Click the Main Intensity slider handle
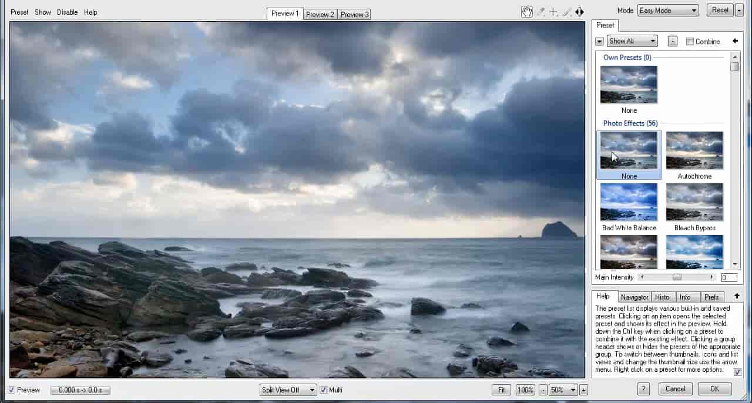This screenshot has height=403, width=752. (x=677, y=277)
